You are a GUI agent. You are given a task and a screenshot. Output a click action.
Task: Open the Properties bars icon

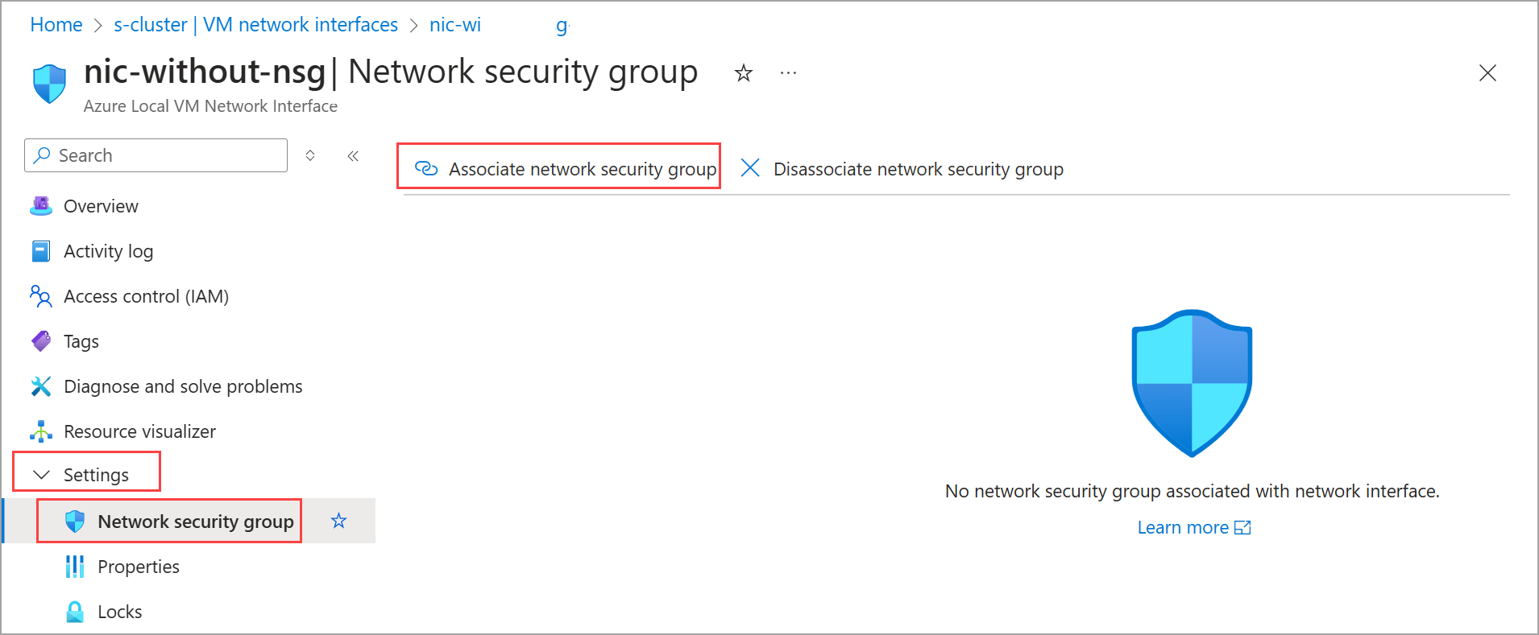click(x=75, y=567)
